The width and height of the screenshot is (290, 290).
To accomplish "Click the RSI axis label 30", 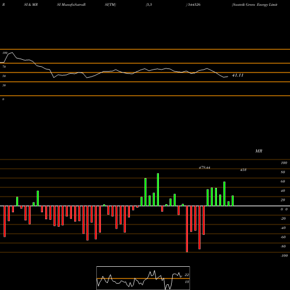I will point(4,85).
